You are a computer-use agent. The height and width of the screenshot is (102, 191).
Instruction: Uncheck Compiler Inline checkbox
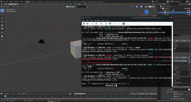pyautogui.click(x=174, y=94)
